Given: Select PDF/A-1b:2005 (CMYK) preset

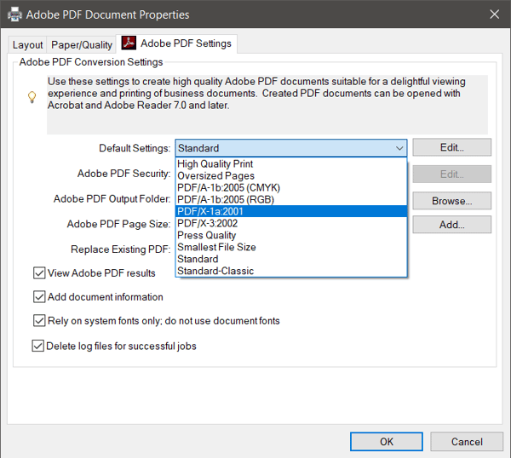Looking at the screenshot, I should tap(291, 187).
